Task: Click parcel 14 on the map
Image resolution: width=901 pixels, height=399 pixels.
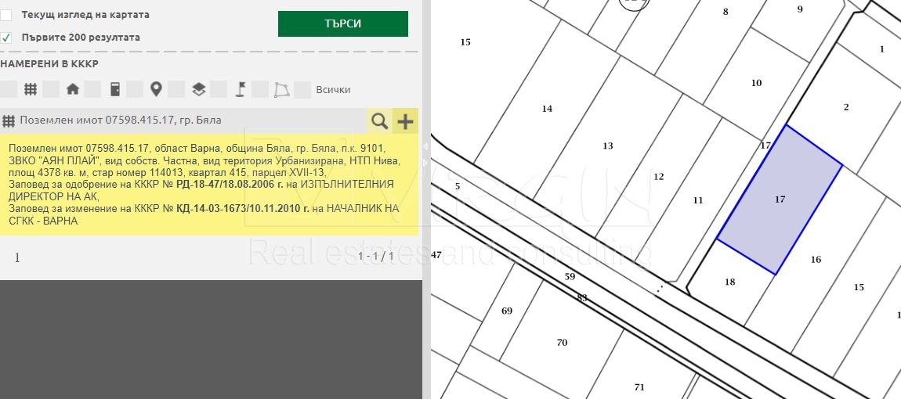Action: [x=547, y=110]
